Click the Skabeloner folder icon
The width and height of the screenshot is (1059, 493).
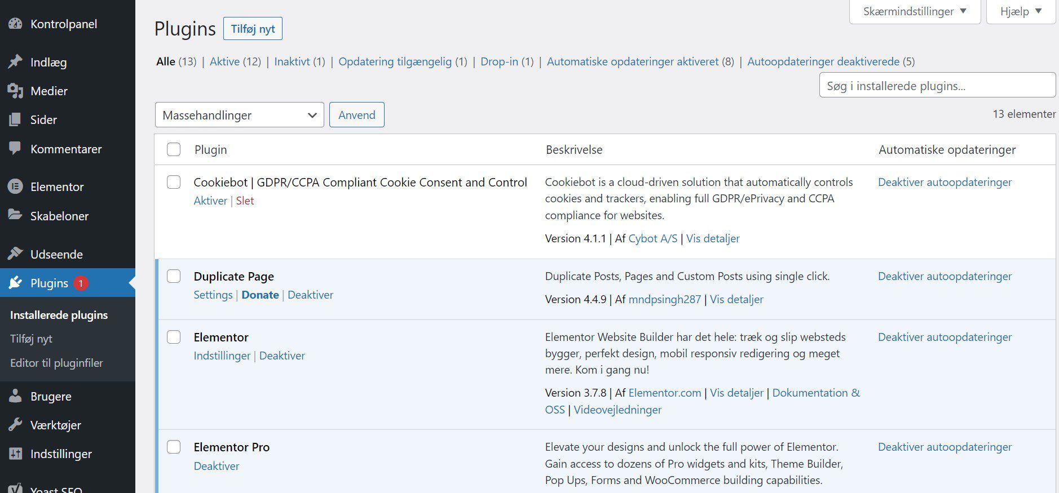pyautogui.click(x=15, y=215)
